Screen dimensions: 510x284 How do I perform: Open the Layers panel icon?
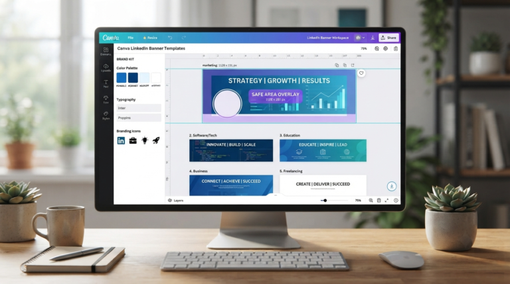click(170, 201)
